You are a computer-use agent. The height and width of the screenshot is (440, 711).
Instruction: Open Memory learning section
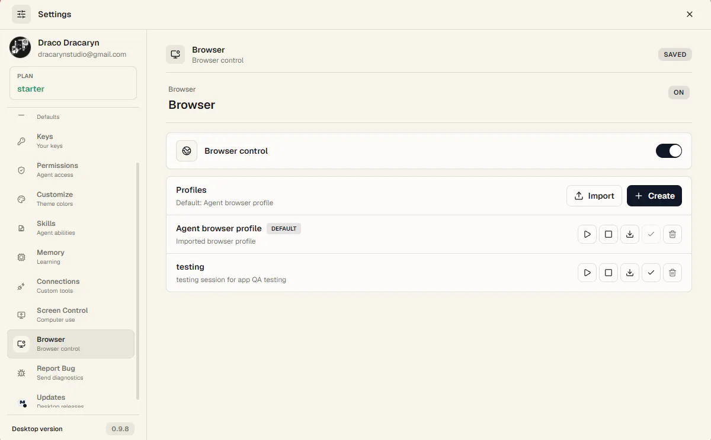(71, 257)
